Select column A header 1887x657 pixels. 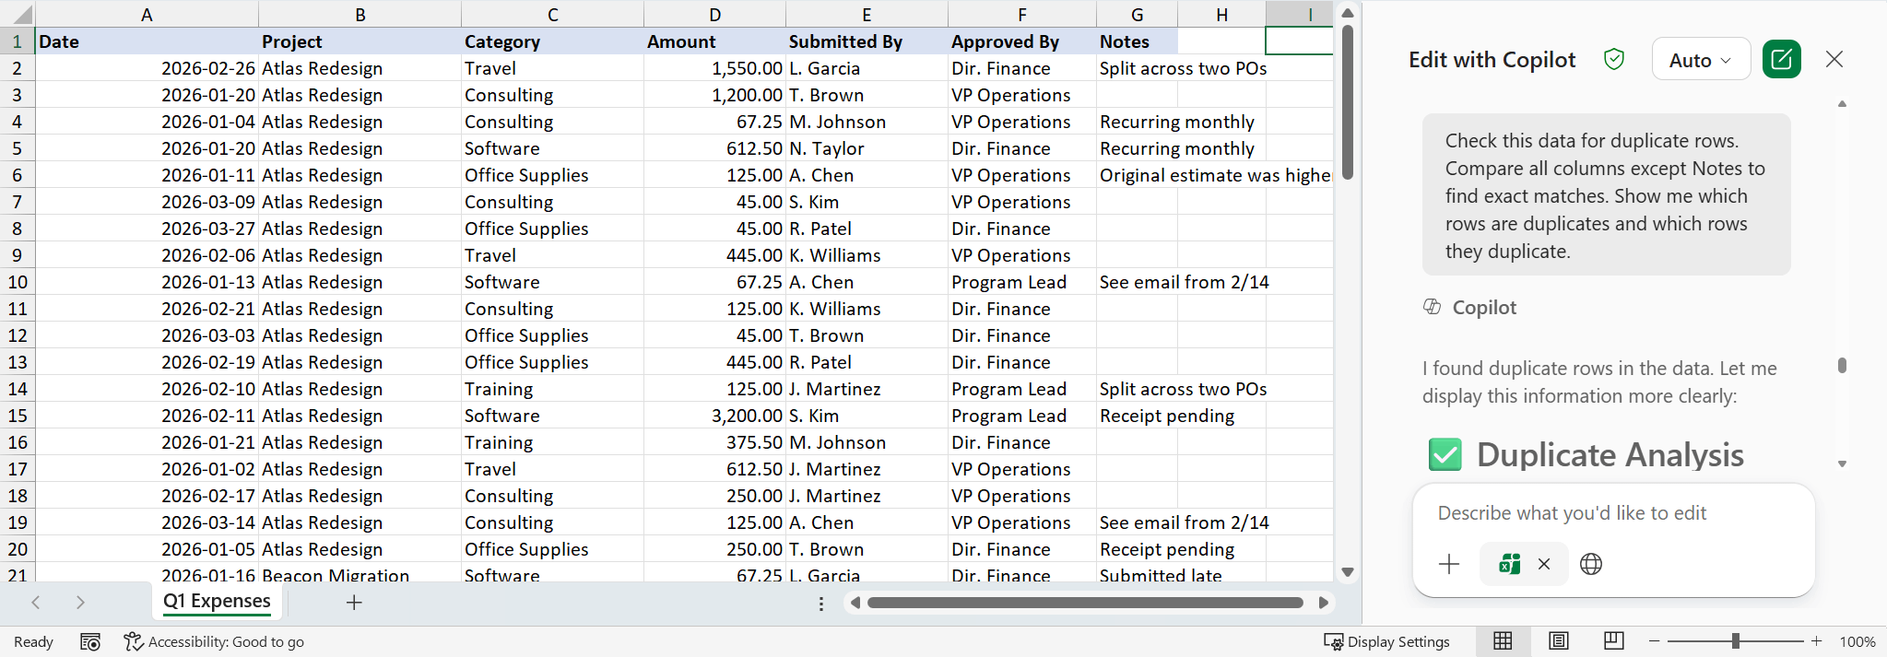coord(147,14)
